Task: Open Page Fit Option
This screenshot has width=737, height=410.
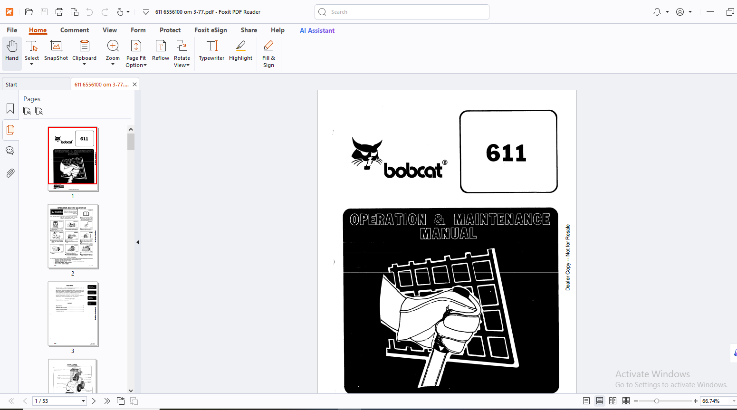Action: coord(136,54)
